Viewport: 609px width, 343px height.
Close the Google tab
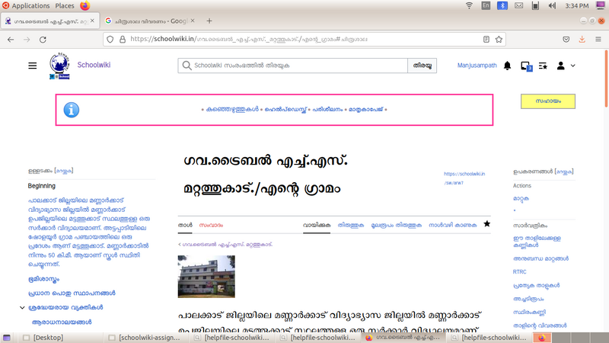[193, 21]
